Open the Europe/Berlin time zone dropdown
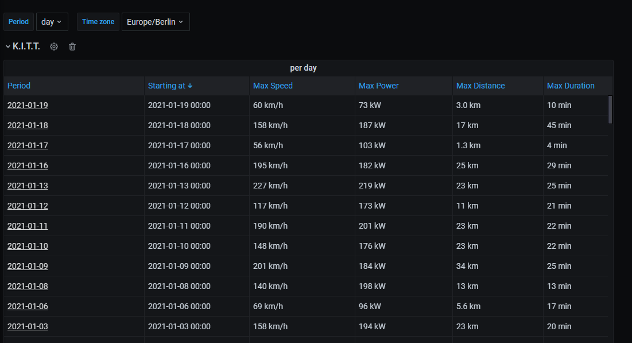Screen dimensions: 632x343 click(156, 22)
